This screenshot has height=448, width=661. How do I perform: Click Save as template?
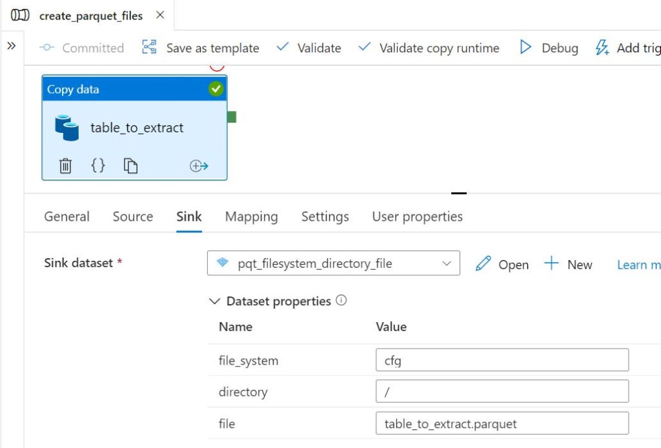coord(201,48)
